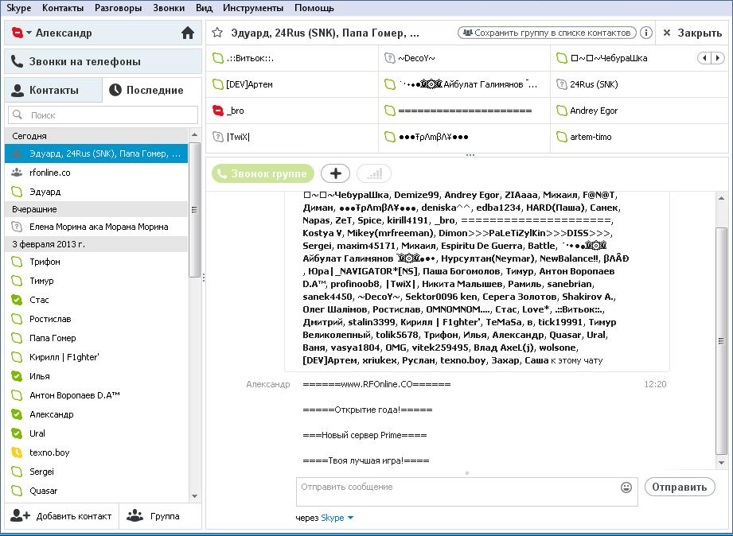733x536 pixels.
Task: Click the Вчерашние section header
Action: 96,209
